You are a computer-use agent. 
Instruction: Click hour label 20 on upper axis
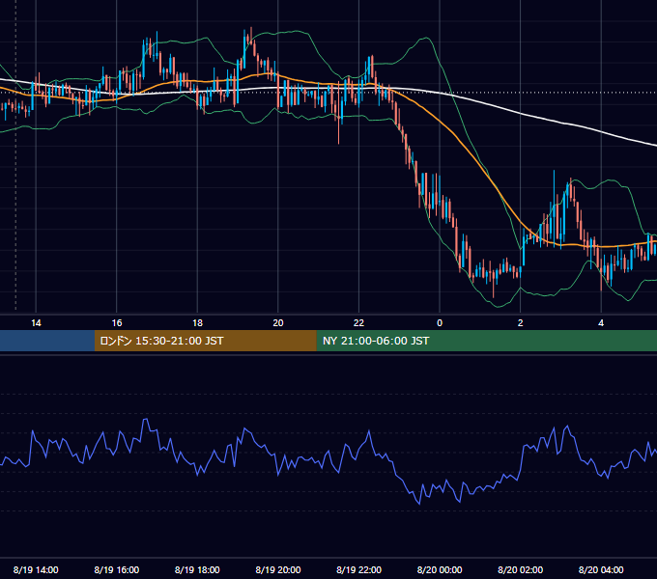tap(278, 322)
